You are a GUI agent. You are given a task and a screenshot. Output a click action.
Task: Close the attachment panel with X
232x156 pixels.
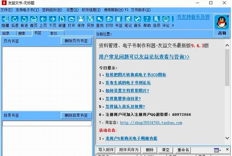tap(227, 149)
